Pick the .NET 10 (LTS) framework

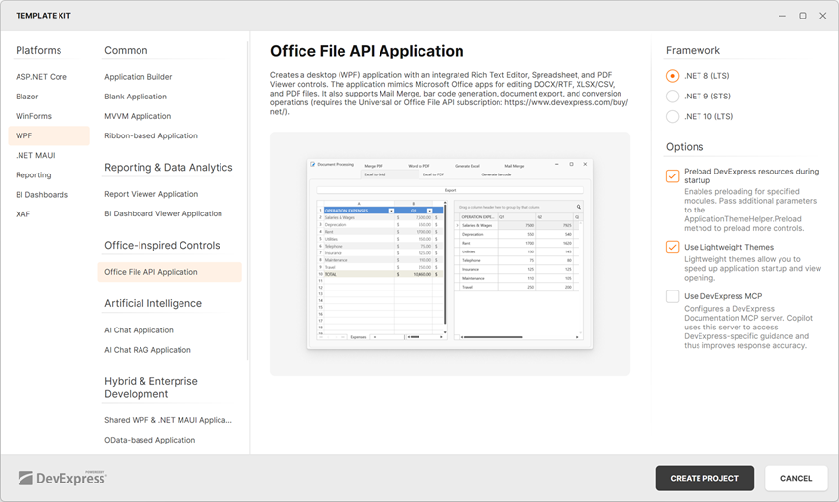(x=672, y=117)
